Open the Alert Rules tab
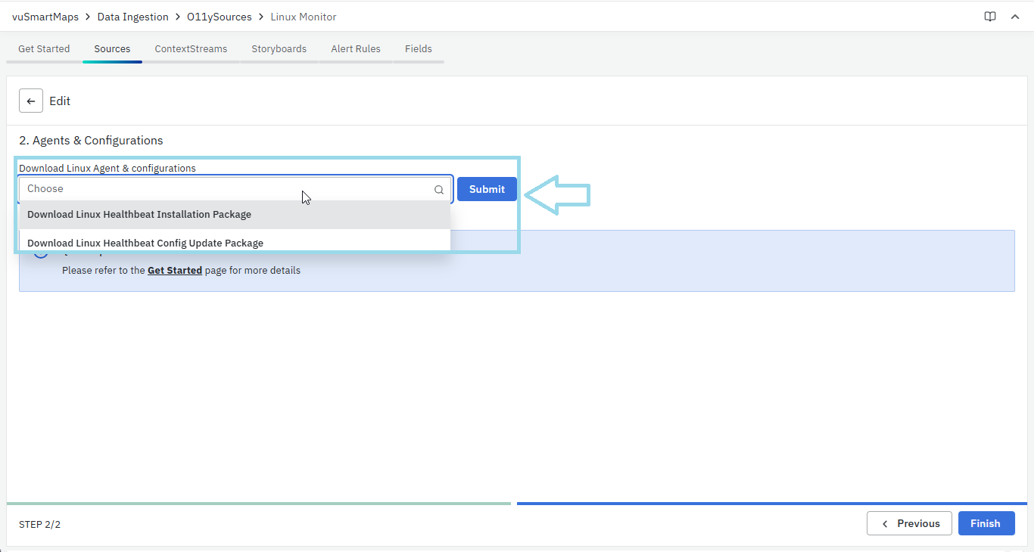 tap(355, 48)
